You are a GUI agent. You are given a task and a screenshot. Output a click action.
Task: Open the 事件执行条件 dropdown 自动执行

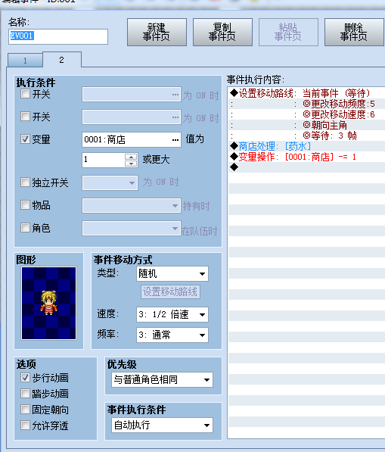coord(162,426)
